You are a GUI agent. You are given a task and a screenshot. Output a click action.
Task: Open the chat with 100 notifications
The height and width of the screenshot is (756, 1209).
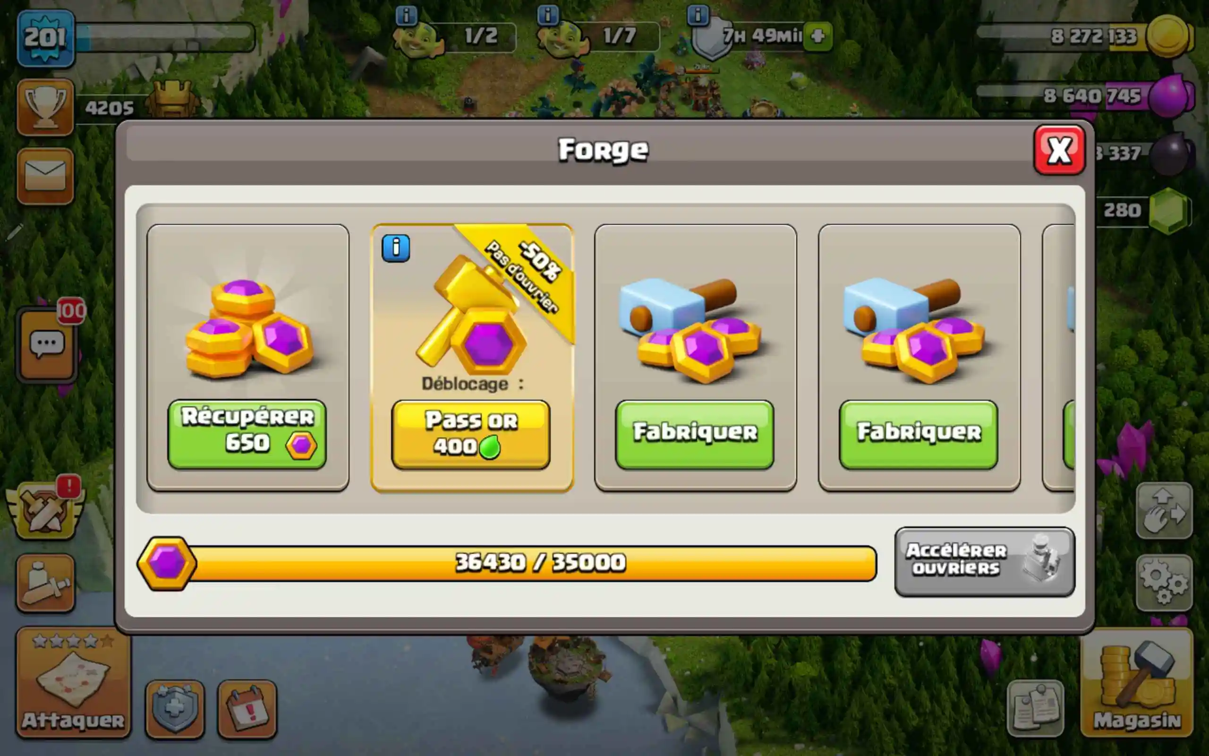click(x=47, y=345)
